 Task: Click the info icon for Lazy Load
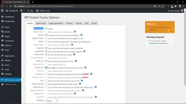(96, 97)
